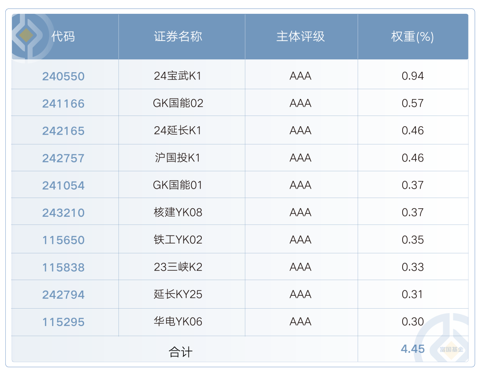Viewport: 481px width, 376px height.
Task: Click weight value 0.33
Action: coord(412,267)
